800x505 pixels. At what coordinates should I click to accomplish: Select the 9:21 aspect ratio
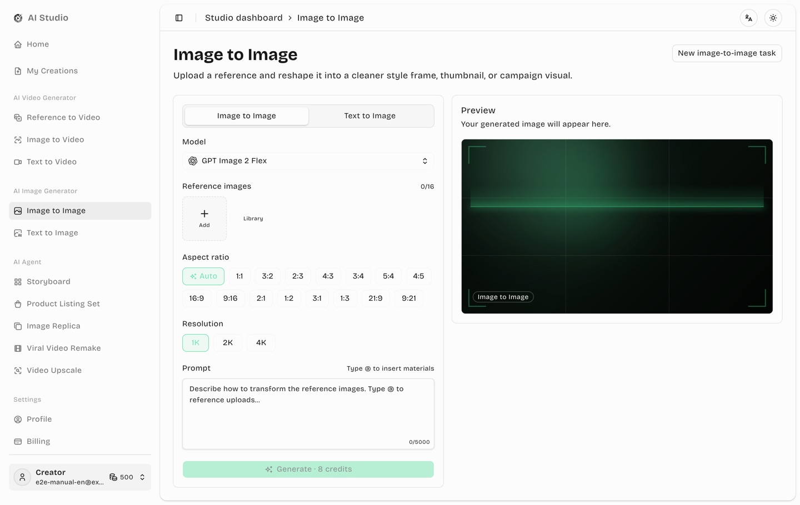409,299
